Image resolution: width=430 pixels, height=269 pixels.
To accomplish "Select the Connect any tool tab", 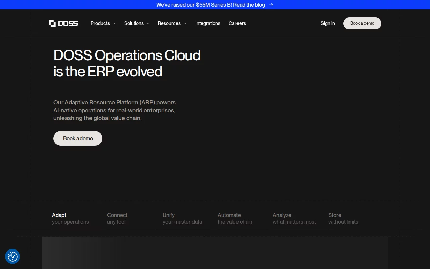I will click(131, 220).
